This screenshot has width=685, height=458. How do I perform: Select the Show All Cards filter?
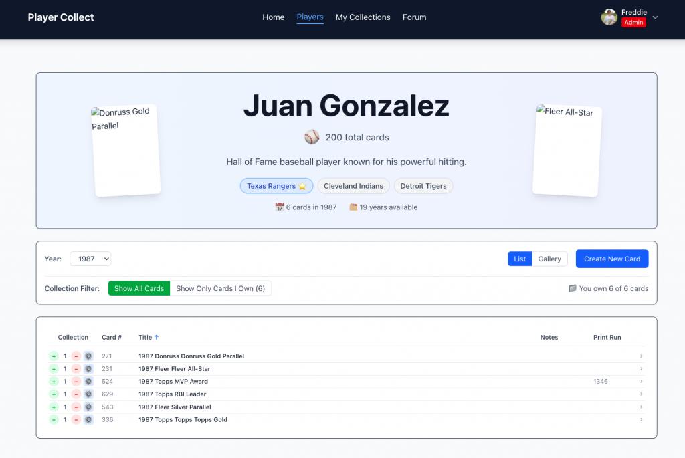click(x=139, y=289)
